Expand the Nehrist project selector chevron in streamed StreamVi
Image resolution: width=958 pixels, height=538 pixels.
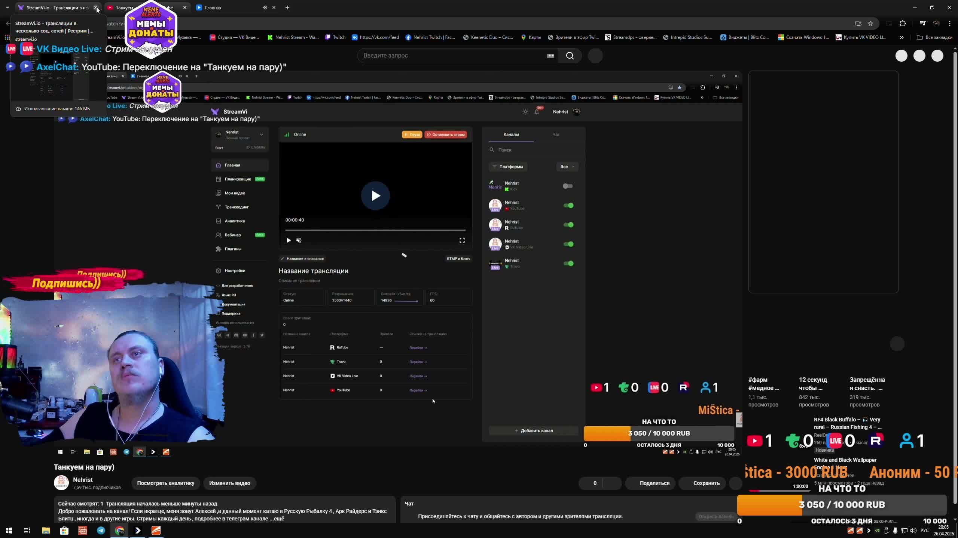pyautogui.click(x=262, y=134)
